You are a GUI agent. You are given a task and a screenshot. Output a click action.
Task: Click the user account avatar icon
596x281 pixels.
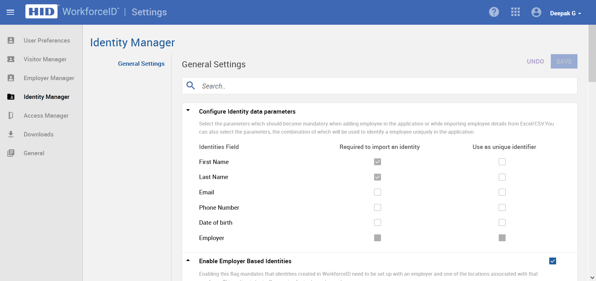[536, 12]
